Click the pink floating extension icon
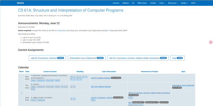This screenshot has height=106, width=213. (211, 42)
